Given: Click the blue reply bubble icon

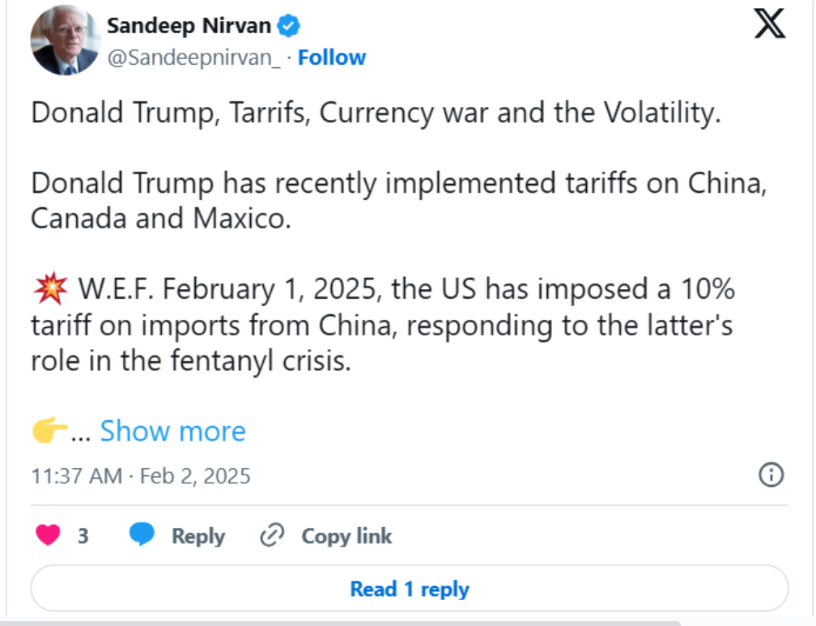Looking at the screenshot, I should click(x=142, y=534).
